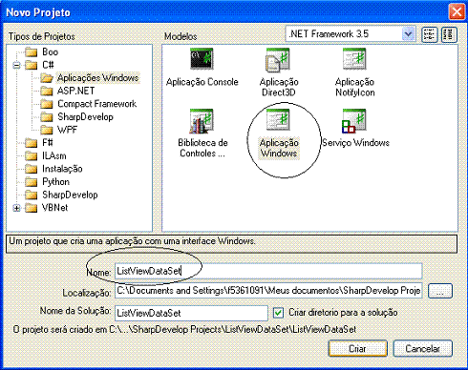Viewport: 468px width, 370px height.
Task: Select the Aplicação NotifyIcon template icon
Action: click(x=354, y=59)
